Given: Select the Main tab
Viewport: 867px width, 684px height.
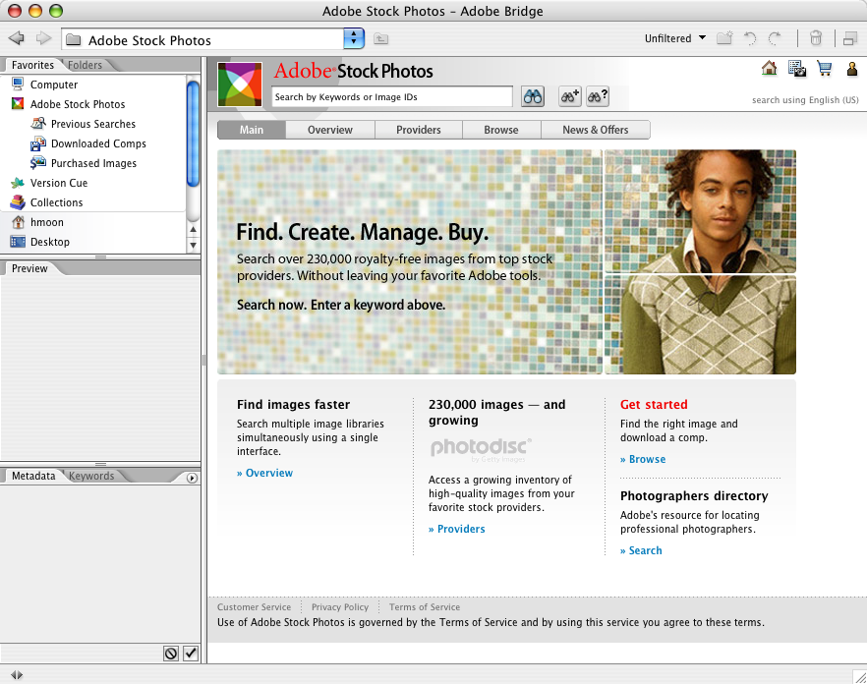Looking at the screenshot, I should (x=252, y=130).
